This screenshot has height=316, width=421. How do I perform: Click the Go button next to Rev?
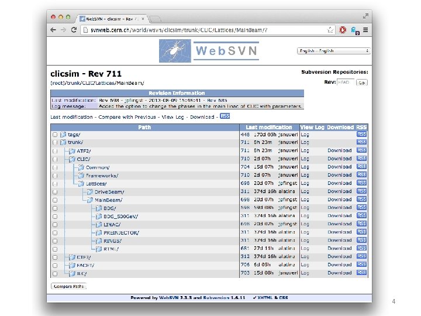[362, 83]
